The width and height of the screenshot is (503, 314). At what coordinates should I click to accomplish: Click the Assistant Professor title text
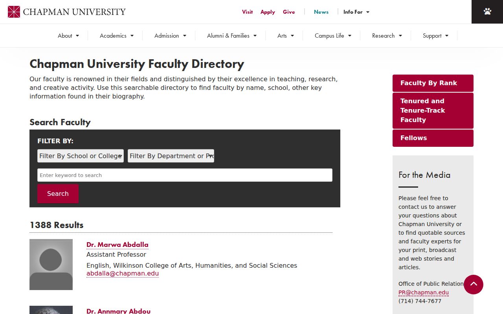(116, 254)
